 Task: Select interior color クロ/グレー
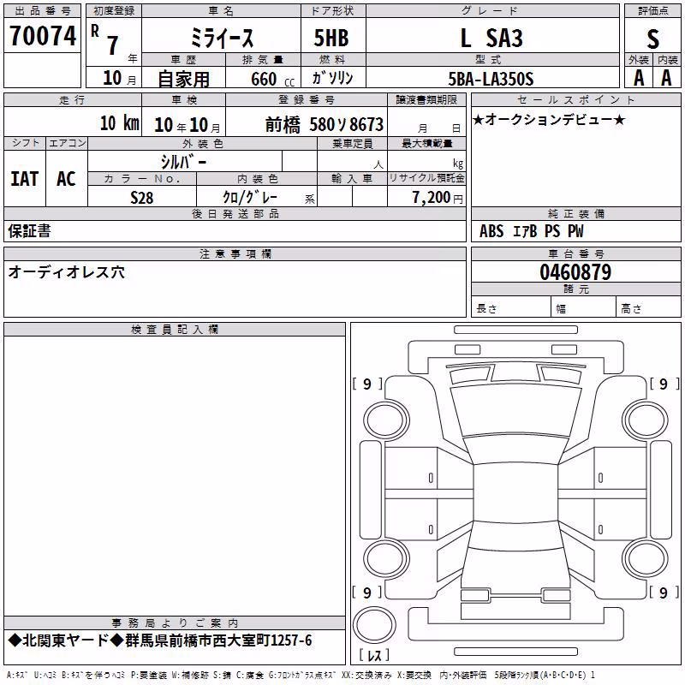click(x=250, y=197)
